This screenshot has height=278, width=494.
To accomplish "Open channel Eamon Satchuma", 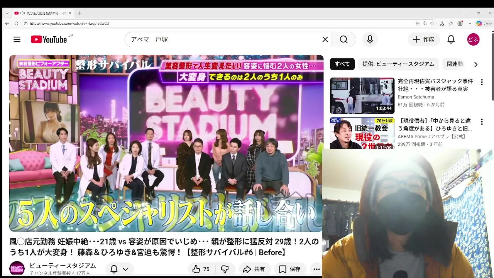I will pyautogui.click(x=416, y=97).
